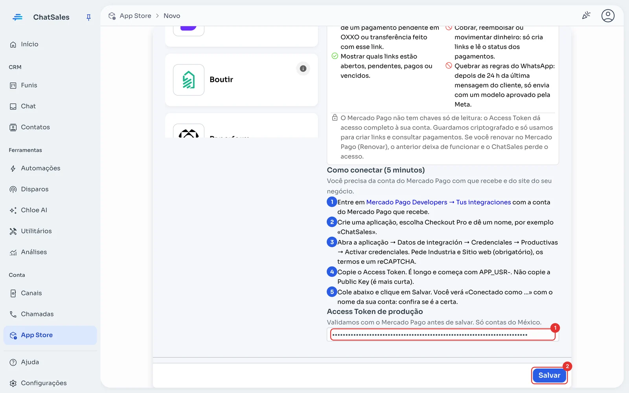Click the App Store breadcrumb link
629x393 pixels.
(x=135, y=16)
